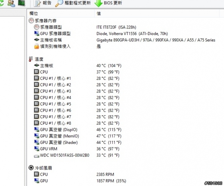Click the CPU fan row chip icon
Viewport: 224px width, 186px height.
pos(36,174)
